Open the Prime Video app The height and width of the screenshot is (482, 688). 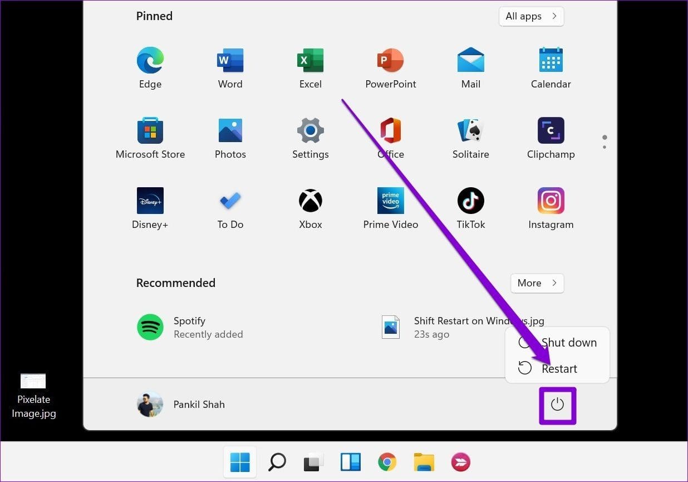(391, 207)
